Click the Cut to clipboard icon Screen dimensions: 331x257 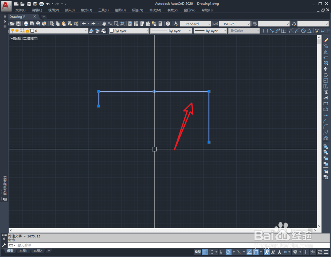52,24
